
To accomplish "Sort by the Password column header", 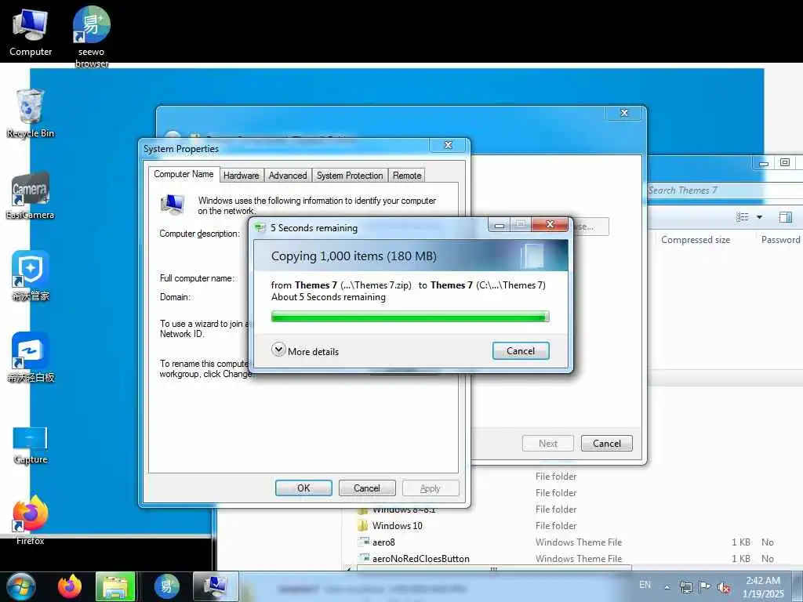I will (780, 240).
